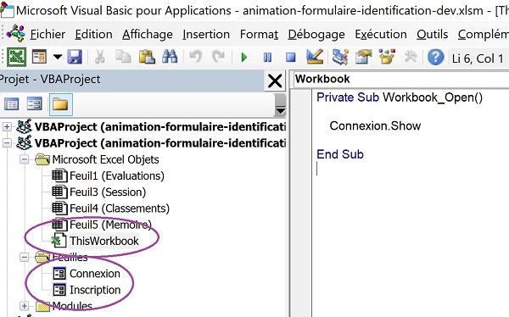Open Find with the binoculars icon
Image resolution: width=509 pixels, height=317 pixels.
coord(170,58)
